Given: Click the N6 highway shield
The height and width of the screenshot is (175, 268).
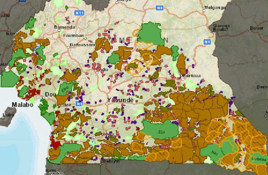Looking at the screenshot, I should pyautogui.click(x=159, y=7).
